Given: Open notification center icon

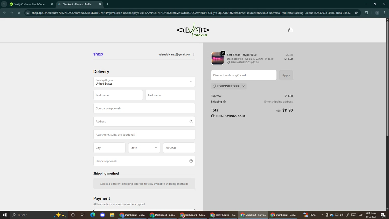Looking at the screenshot, I should point(383,215).
